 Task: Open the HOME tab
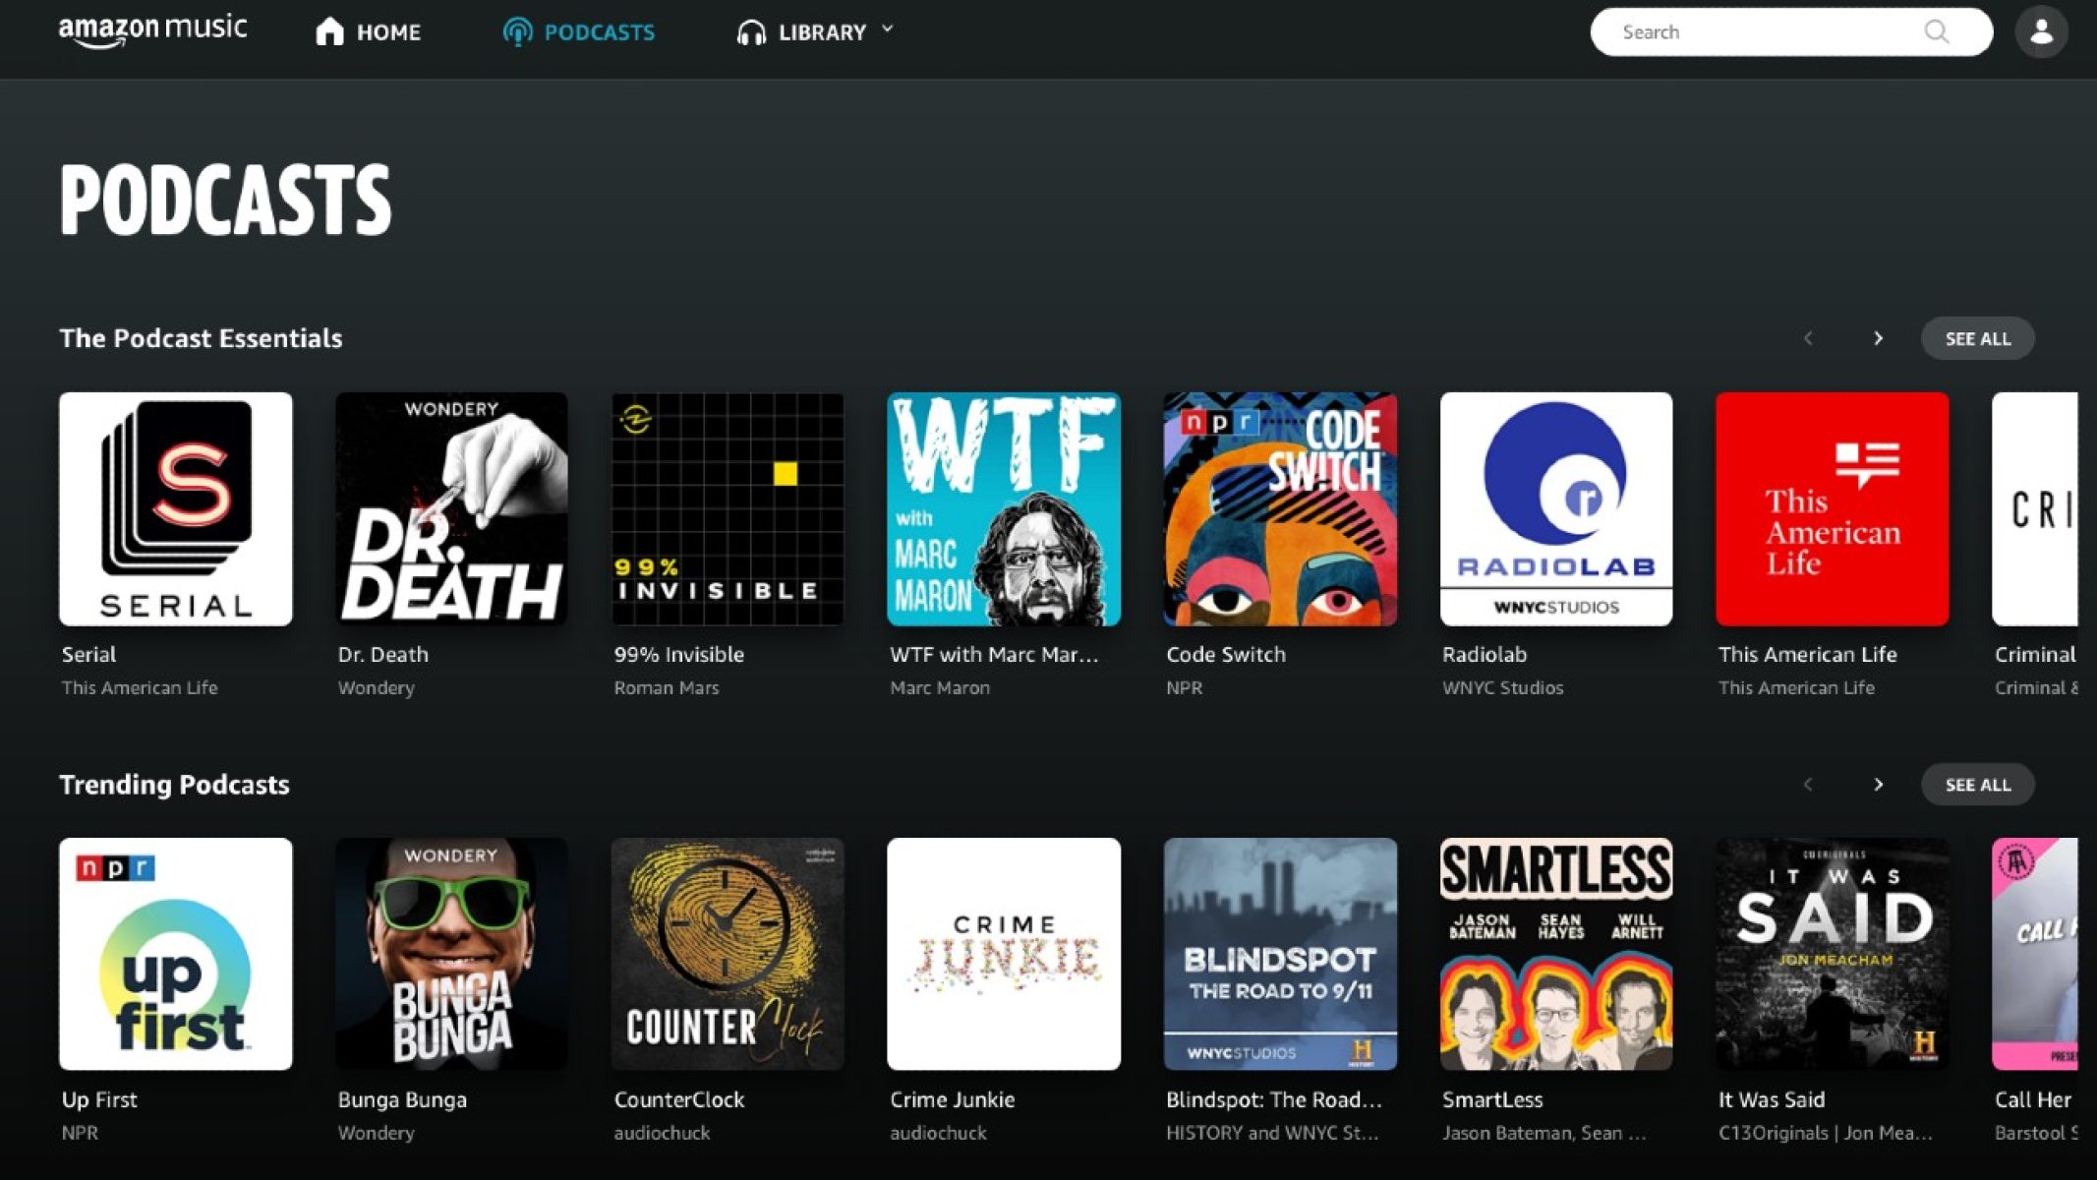(x=388, y=32)
